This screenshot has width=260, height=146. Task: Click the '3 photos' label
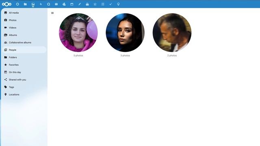125,56
